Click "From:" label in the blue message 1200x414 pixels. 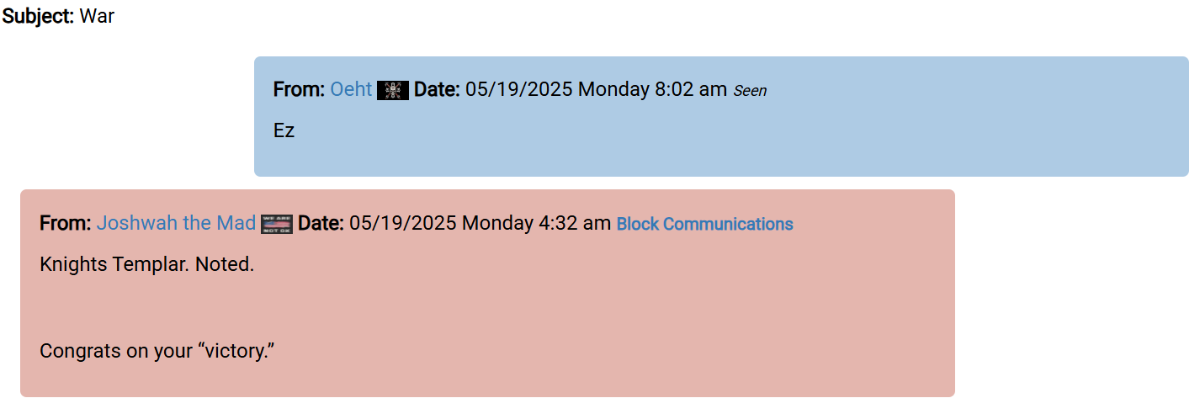[x=300, y=89]
